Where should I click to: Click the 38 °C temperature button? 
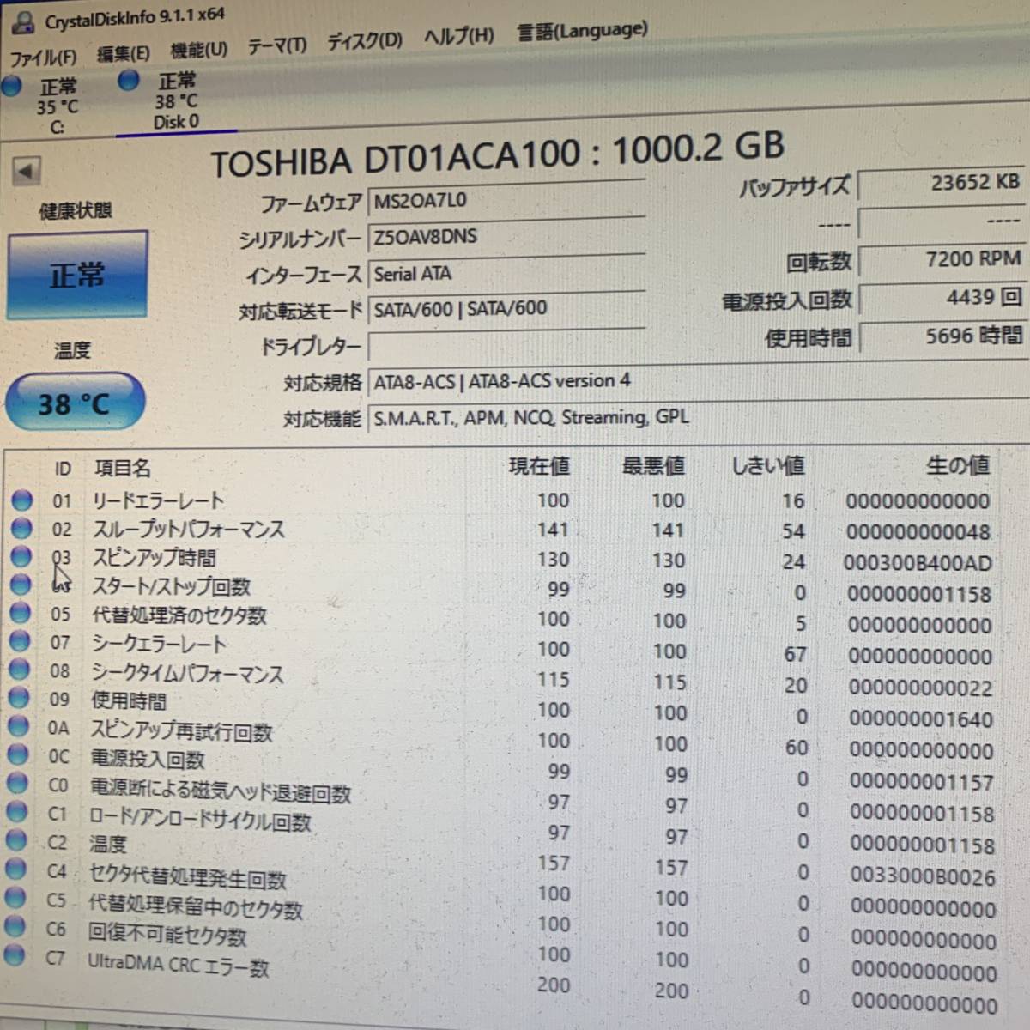coord(74,403)
